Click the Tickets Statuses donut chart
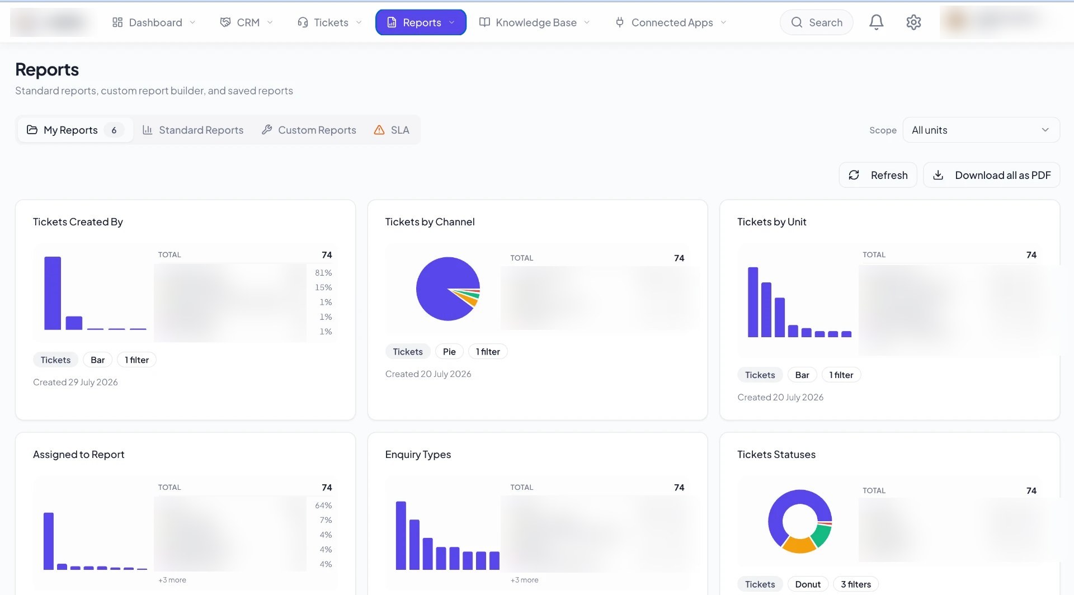This screenshot has height=595, width=1074. [800, 521]
